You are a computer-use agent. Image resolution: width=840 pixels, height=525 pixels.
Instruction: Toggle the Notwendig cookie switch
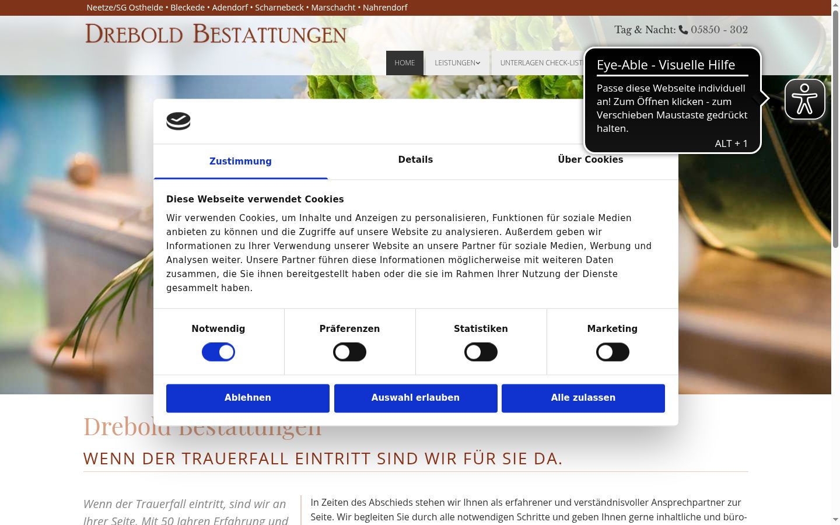(x=218, y=352)
